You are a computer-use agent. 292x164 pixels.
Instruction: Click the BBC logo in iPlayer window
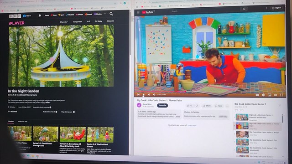click(x=15, y=16)
